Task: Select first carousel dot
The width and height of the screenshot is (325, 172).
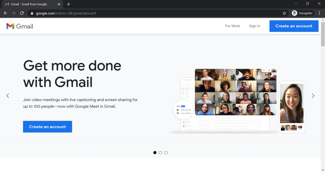Action: point(155,153)
